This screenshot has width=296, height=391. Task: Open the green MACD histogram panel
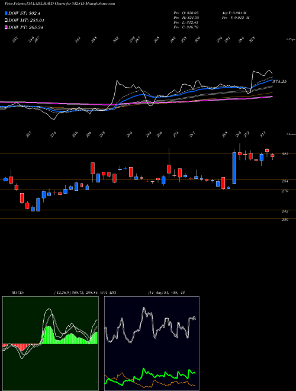click(50, 344)
